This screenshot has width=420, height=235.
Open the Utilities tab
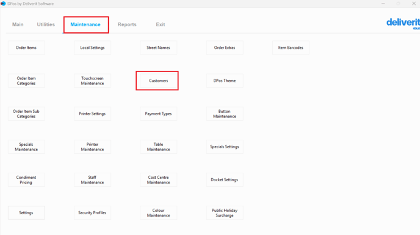point(46,24)
